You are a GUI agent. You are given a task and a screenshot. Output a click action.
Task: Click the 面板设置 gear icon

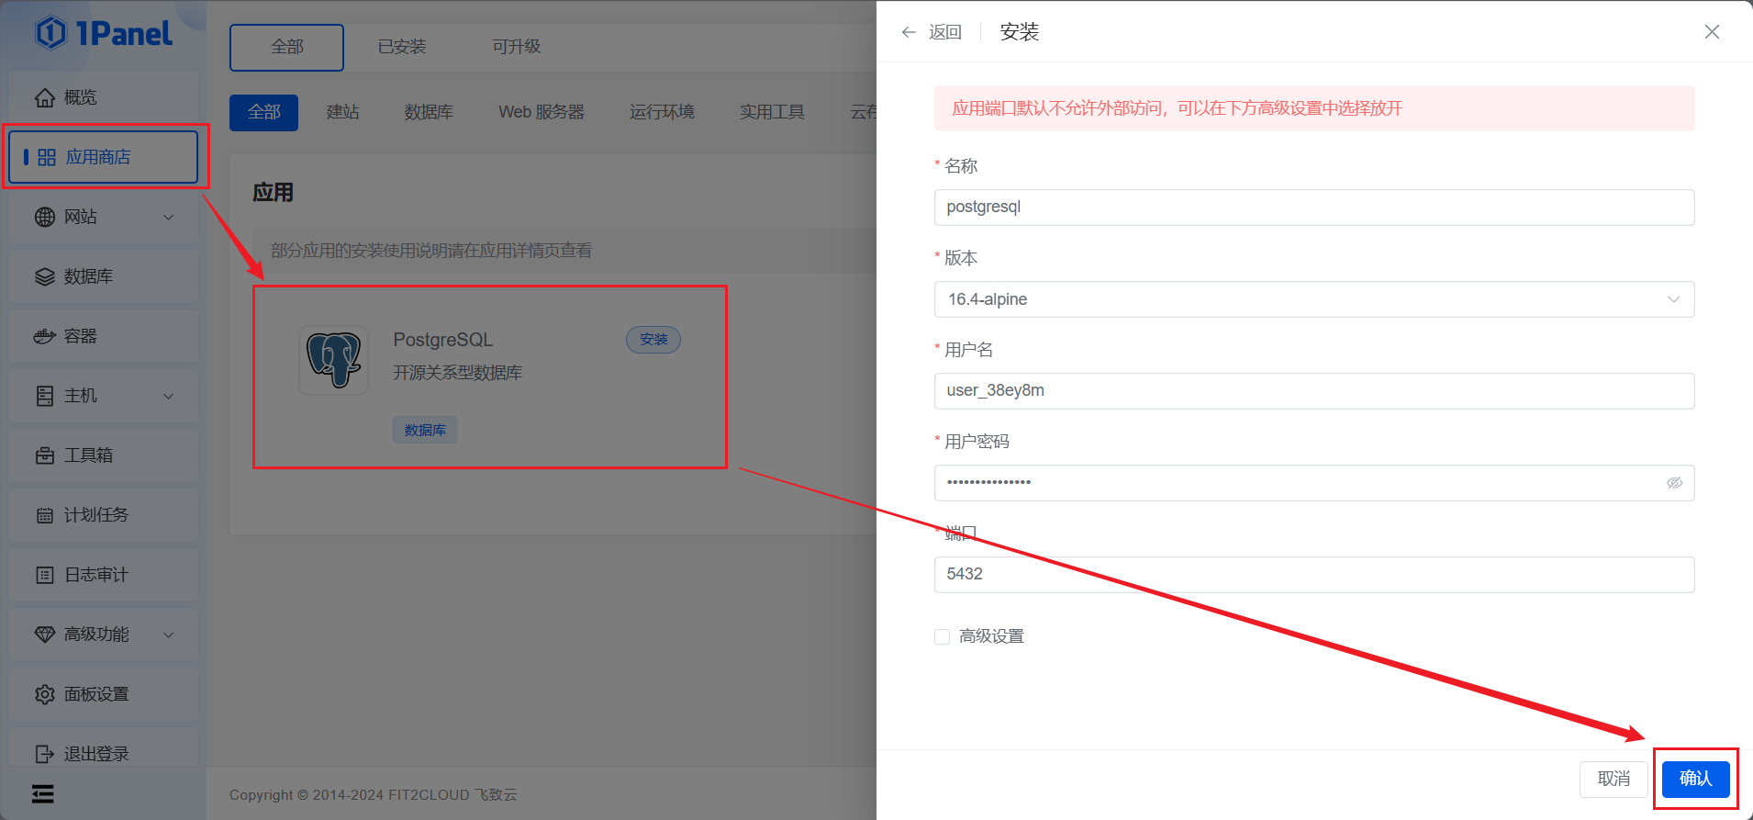coord(45,694)
